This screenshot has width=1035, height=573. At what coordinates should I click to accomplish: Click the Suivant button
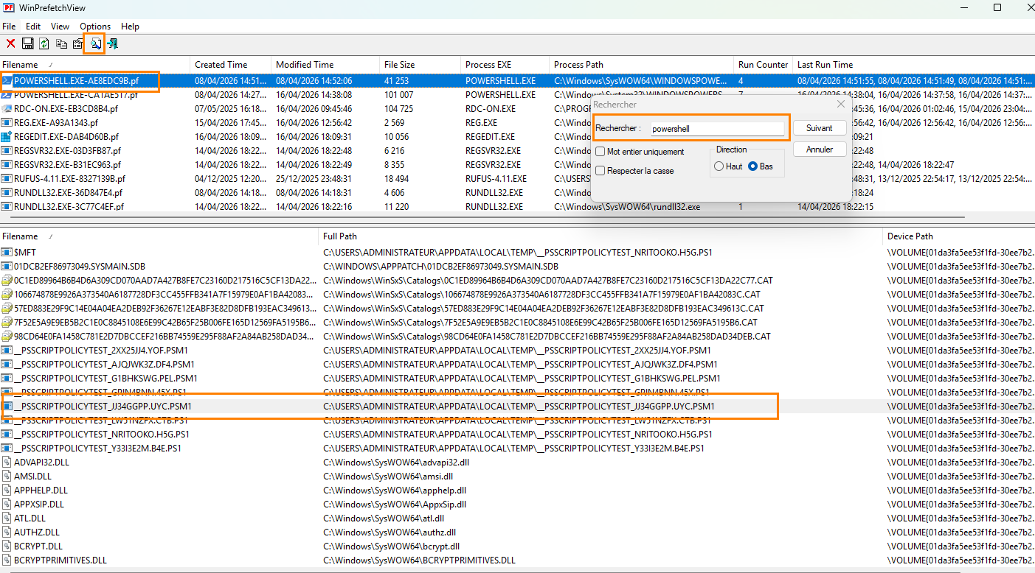820,128
